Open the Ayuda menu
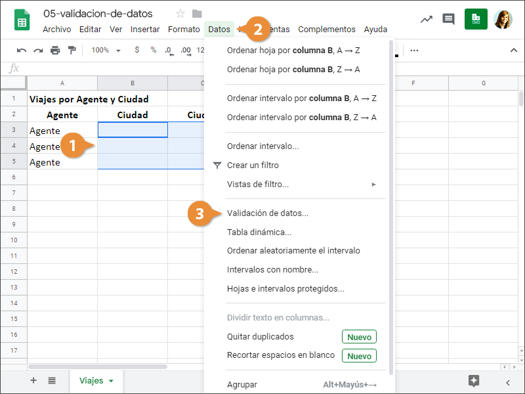This screenshot has width=525, height=394. click(x=375, y=30)
